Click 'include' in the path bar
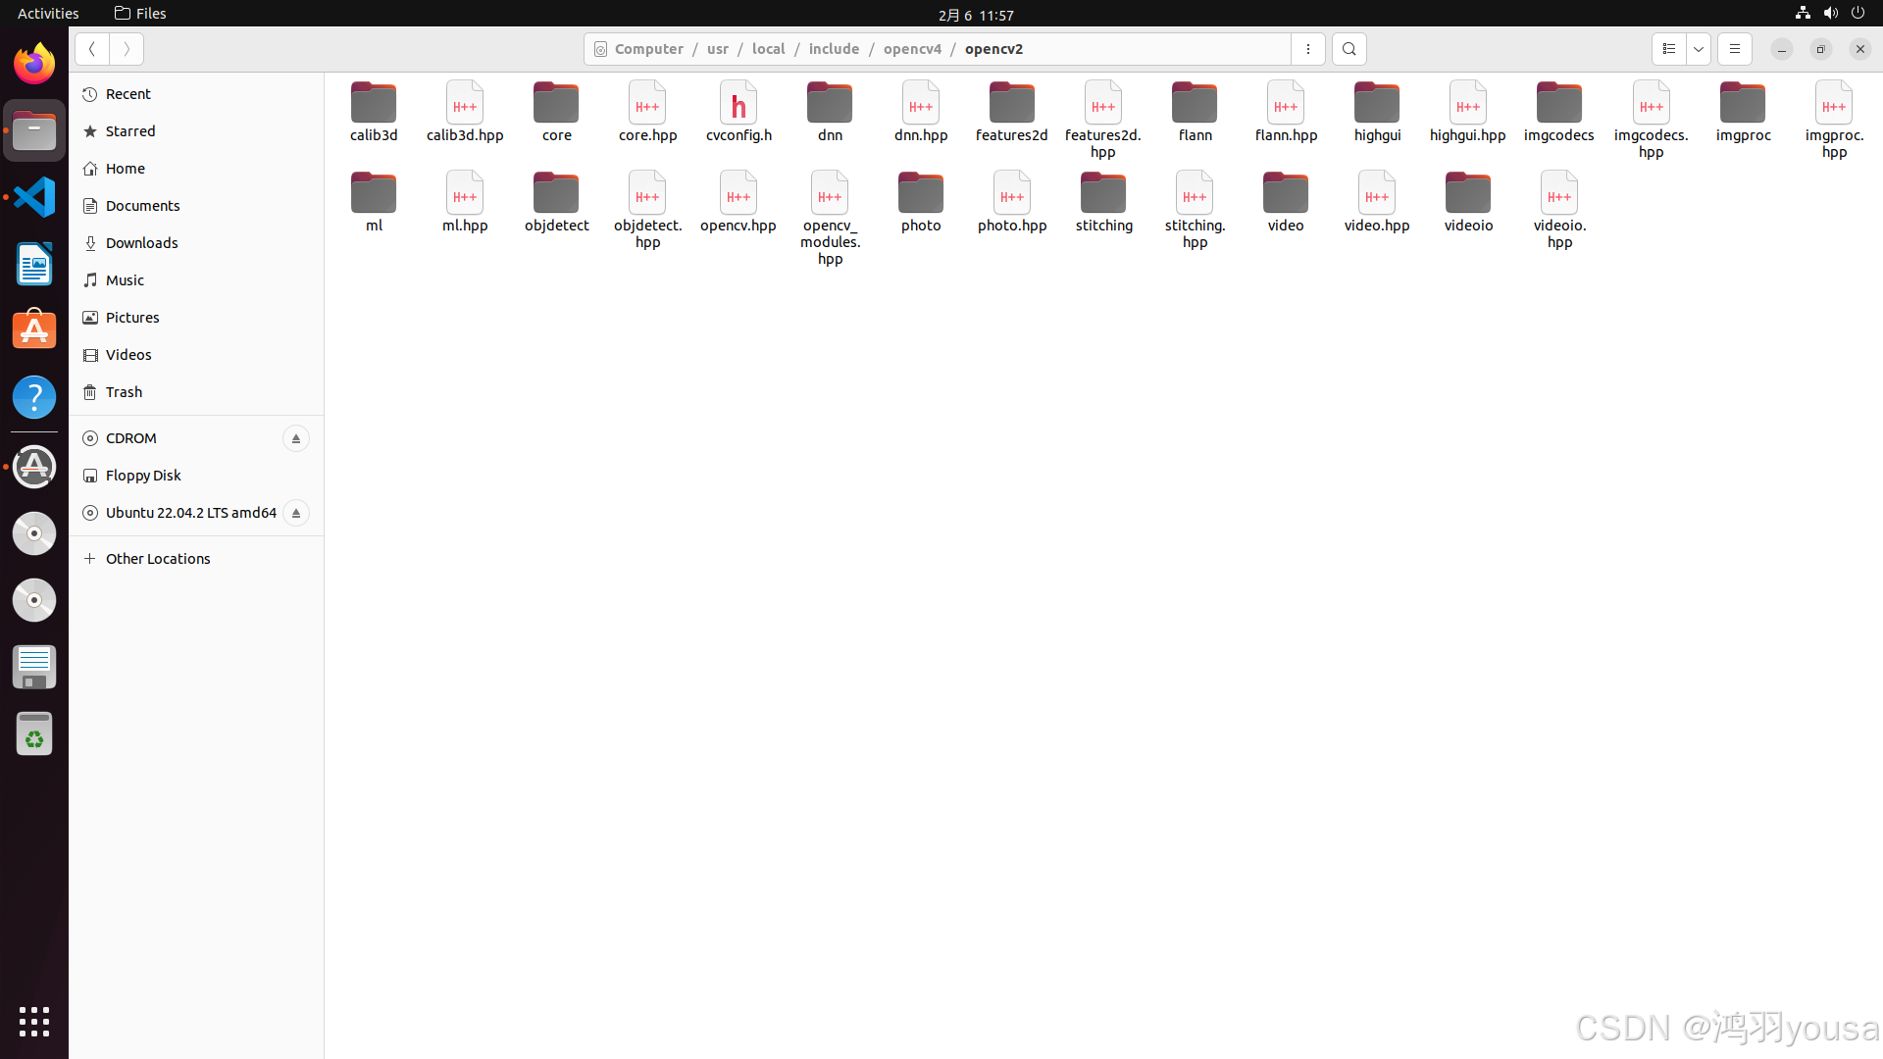This screenshot has height=1059, width=1883. [x=834, y=49]
